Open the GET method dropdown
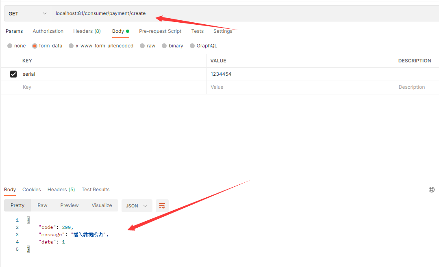Viewport: 439px width, 267px height. click(28, 13)
